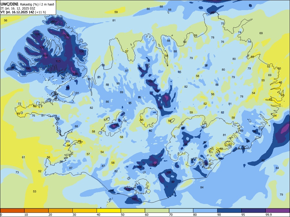This screenshot has height=217, width=290.
Task: Click legend tick label '10'
Action: click(x=26, y=215)
